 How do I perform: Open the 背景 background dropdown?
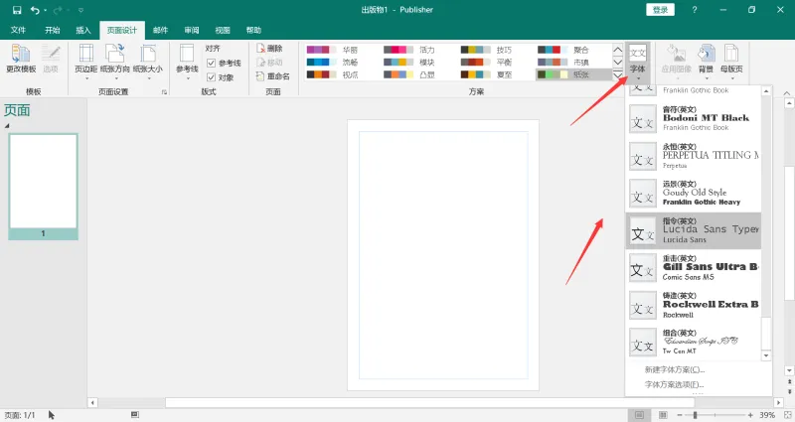click(x=706, y=62)
